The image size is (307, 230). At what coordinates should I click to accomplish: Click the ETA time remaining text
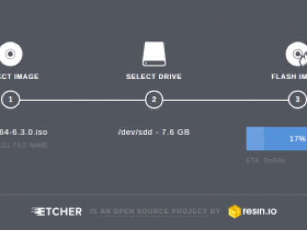tap(266, 161)
